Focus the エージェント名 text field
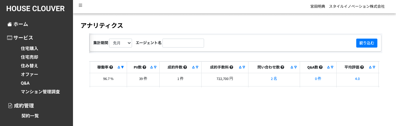396x126 pixels. pyautogui.click(x=183, y=43)
